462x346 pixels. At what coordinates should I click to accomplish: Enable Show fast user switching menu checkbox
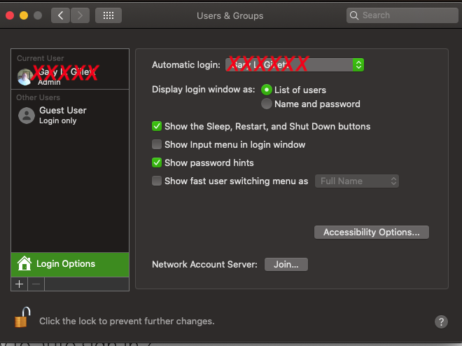pos(157,181)
